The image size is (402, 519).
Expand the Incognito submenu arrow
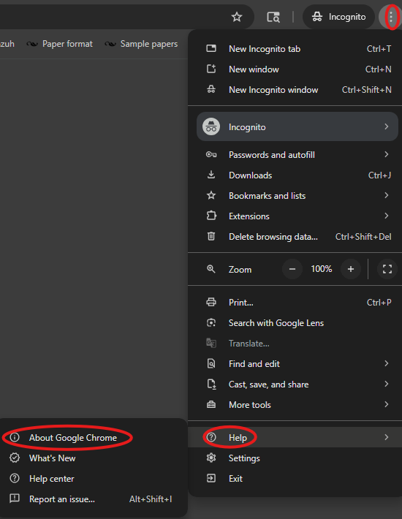[387, 126]
